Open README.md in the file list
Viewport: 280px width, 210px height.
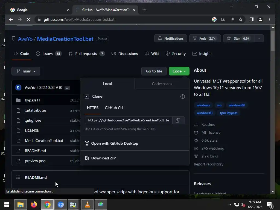(35, 151)
